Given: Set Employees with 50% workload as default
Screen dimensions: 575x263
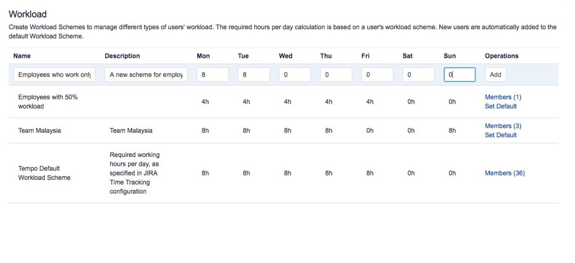Looking at the screenshot, I should (x=501, y=106).
